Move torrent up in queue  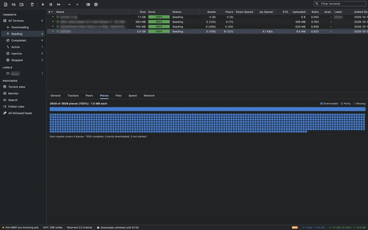pos(69,5)
